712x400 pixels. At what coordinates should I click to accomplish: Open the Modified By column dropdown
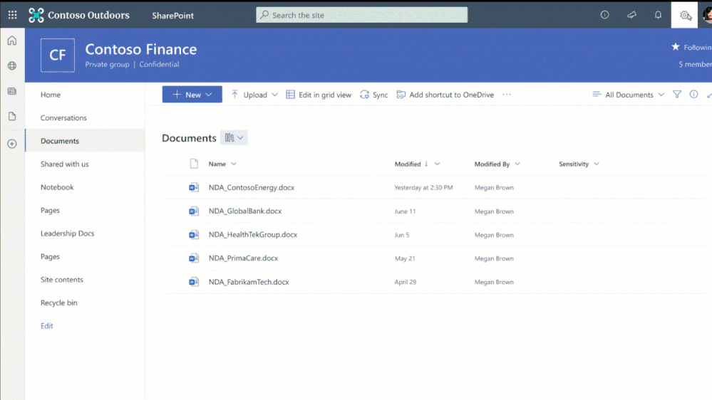pyautogui.click(x=517, y=164)
